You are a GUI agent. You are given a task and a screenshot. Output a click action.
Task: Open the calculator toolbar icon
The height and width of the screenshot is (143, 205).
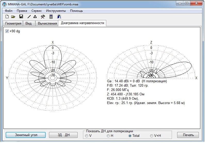point(51,17)
